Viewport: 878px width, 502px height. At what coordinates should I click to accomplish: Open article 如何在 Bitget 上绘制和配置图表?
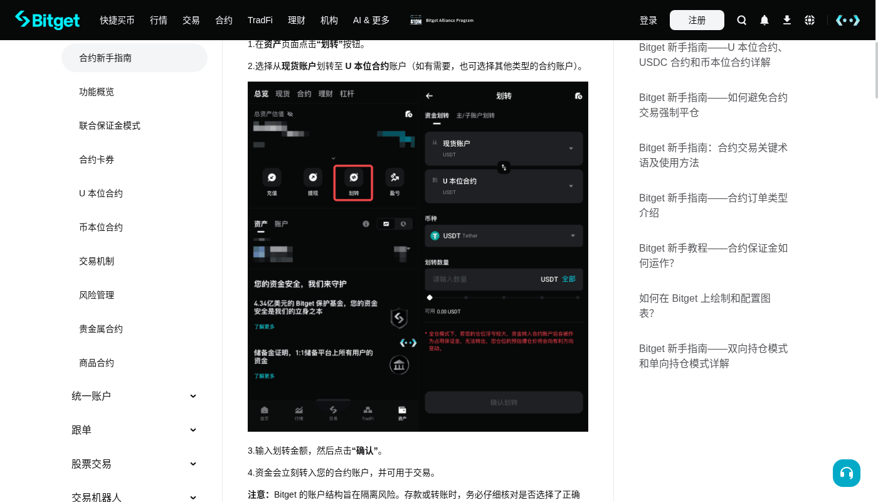(705, 306)
